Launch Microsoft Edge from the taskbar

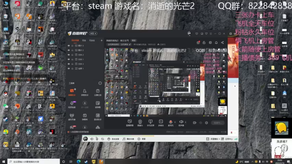pos(78,161)
